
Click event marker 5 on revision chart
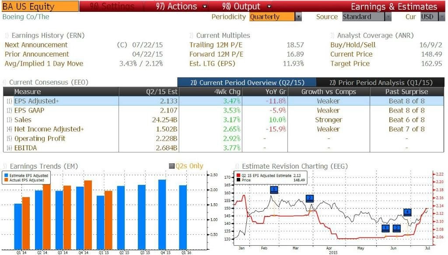(x=274, y=189)
